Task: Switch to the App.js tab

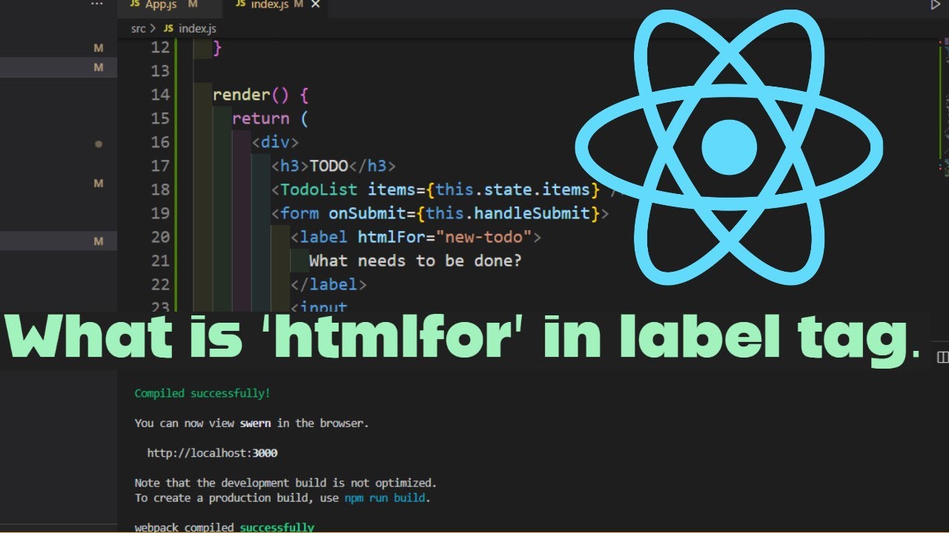Action: (162, 5)
